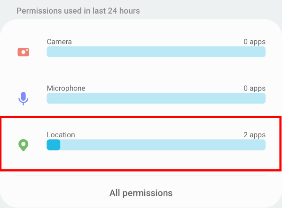Open All permissions
The image size is (282, 208).
pyautogui.click(x=141, y=193)
